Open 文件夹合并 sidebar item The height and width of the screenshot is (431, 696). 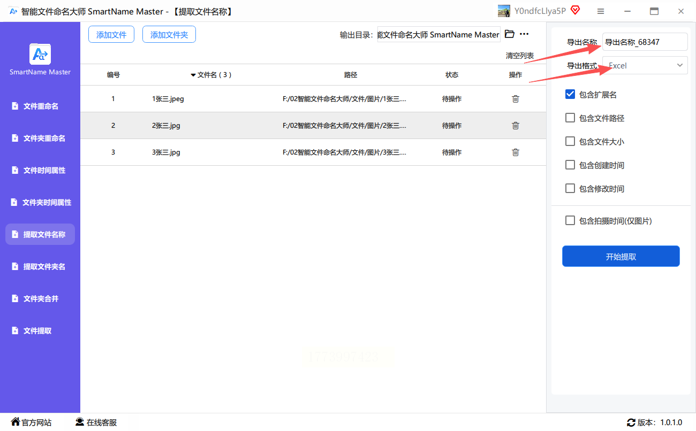point(41,299)
